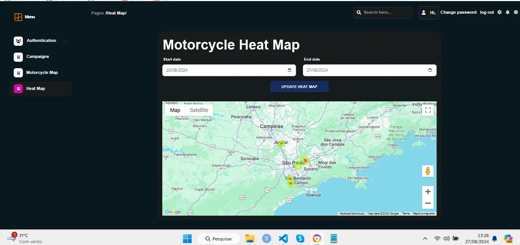The width and height of the screenshot is (520, 245).
Task: Click the settings gear next to log out
Action: coord(499,12)
